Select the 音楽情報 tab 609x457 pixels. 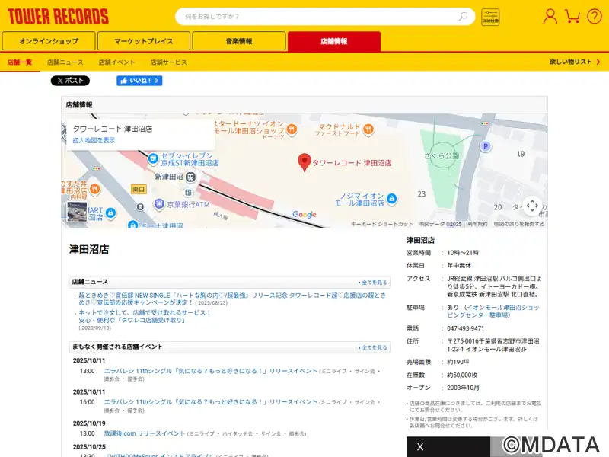coord(239,41)
